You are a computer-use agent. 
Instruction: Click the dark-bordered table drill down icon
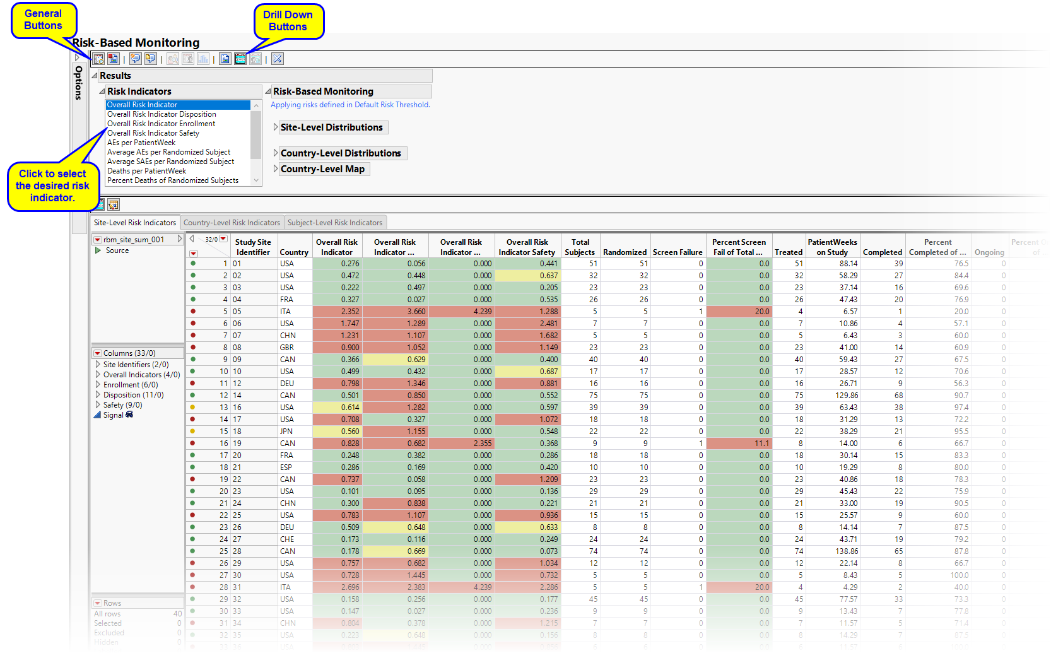[240, 59]
